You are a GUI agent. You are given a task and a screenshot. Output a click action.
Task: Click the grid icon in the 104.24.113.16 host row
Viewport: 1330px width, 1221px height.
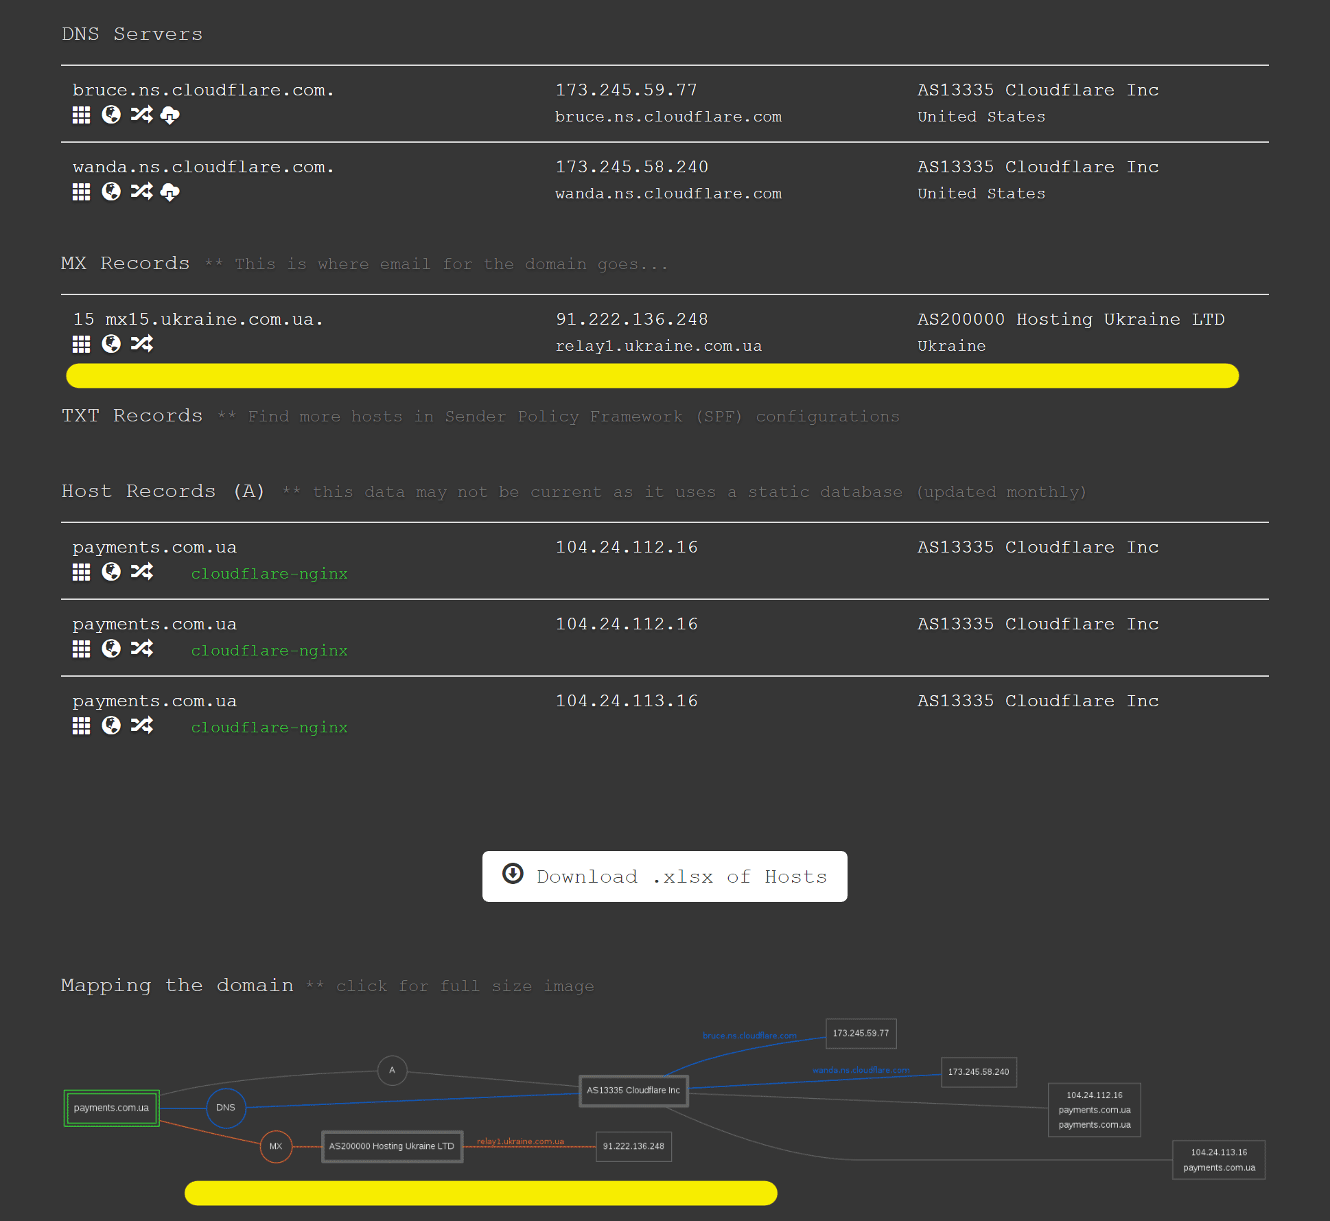(81, 726)
